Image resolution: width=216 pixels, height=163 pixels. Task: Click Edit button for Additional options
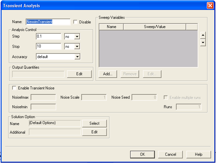click(94, 132)
